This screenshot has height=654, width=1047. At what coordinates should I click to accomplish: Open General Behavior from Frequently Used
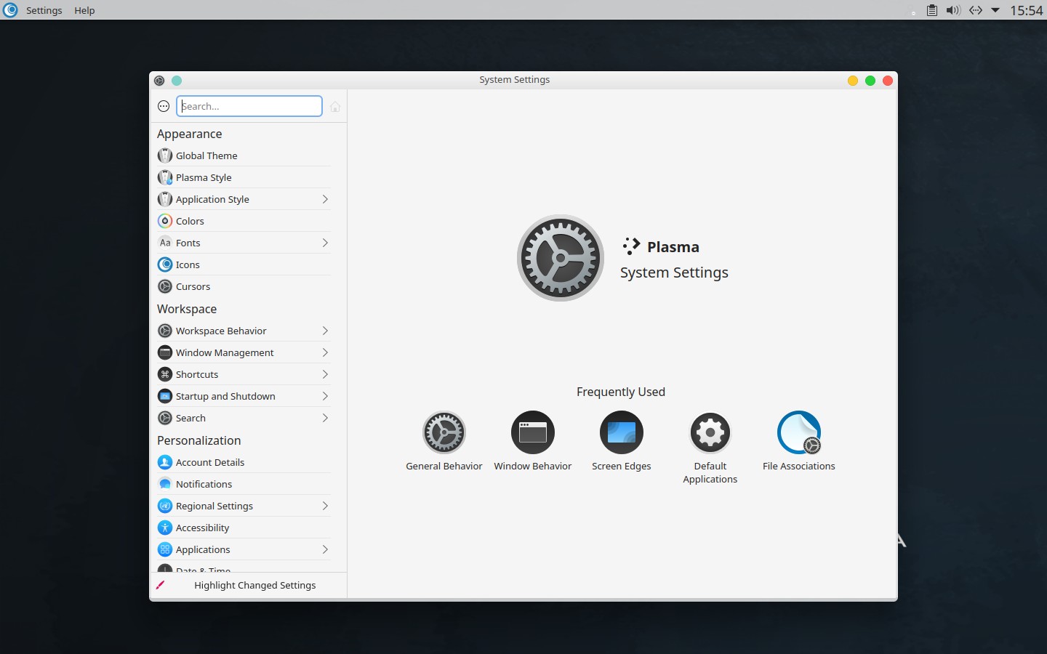coord(444,442)
